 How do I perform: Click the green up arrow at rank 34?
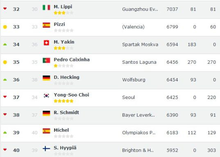point(5,45)
